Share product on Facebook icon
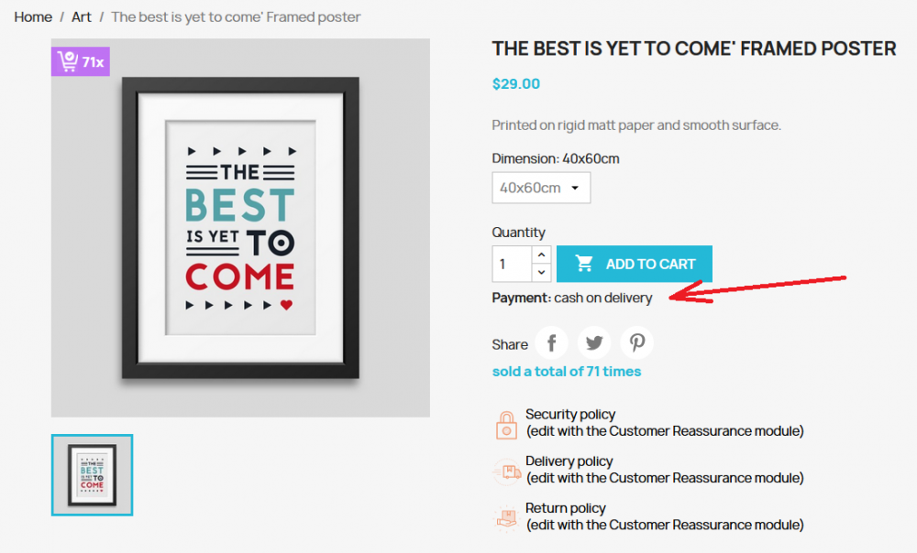This screenshot has height=553, width=917. point(551,342)
